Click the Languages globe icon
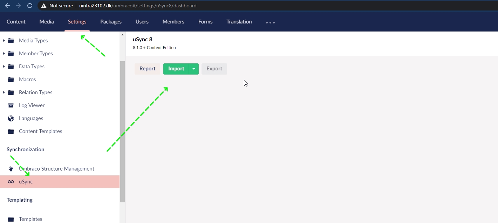The width and height of the screenshot is (498, 223). click(x=11, y=118)
